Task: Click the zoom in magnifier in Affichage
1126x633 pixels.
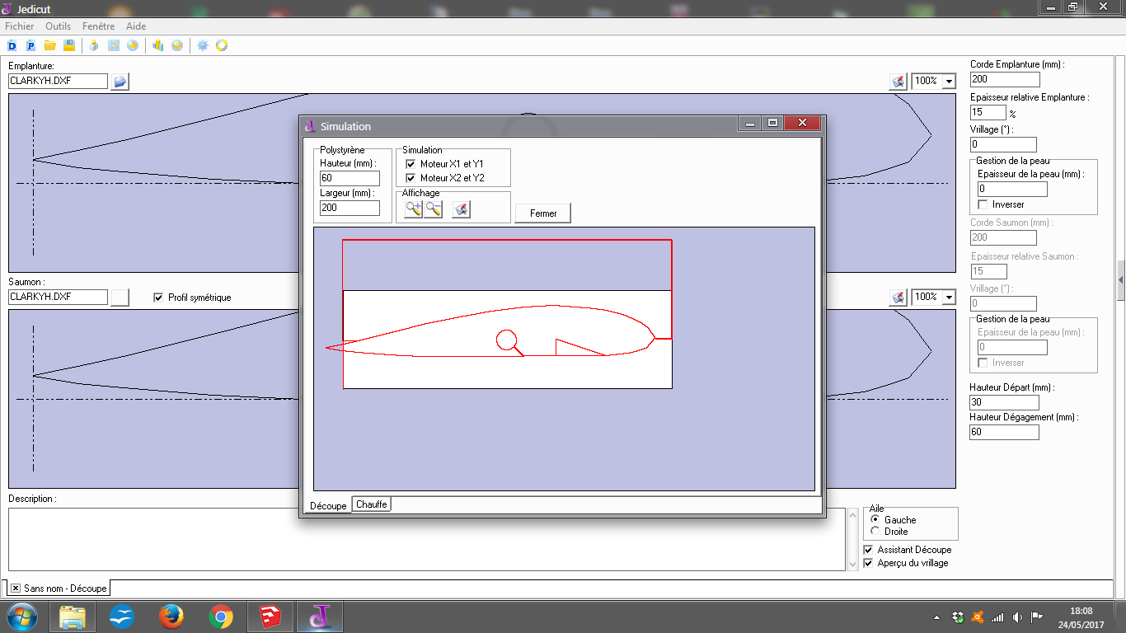Action: (413, 210)
